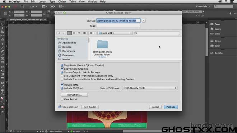Image resolution: width=237 pixels, height=133 pixels.
Task: Open the File menu
Action: point(25,1)
